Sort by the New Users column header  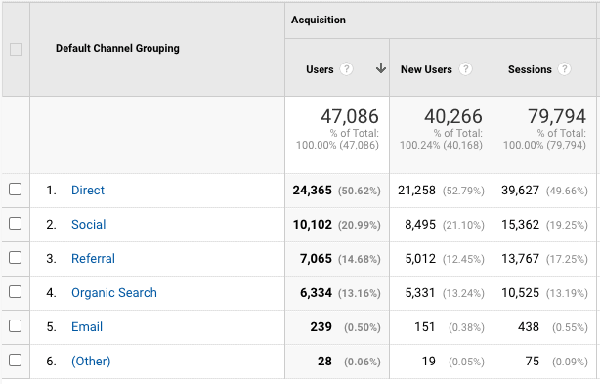pos(426,69)
